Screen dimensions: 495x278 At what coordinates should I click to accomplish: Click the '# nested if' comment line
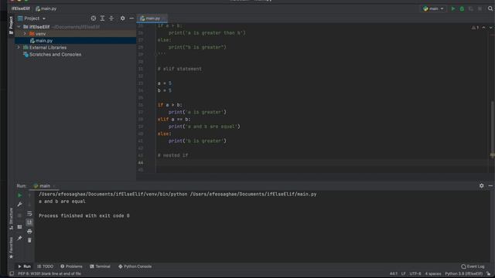[172, 155]
